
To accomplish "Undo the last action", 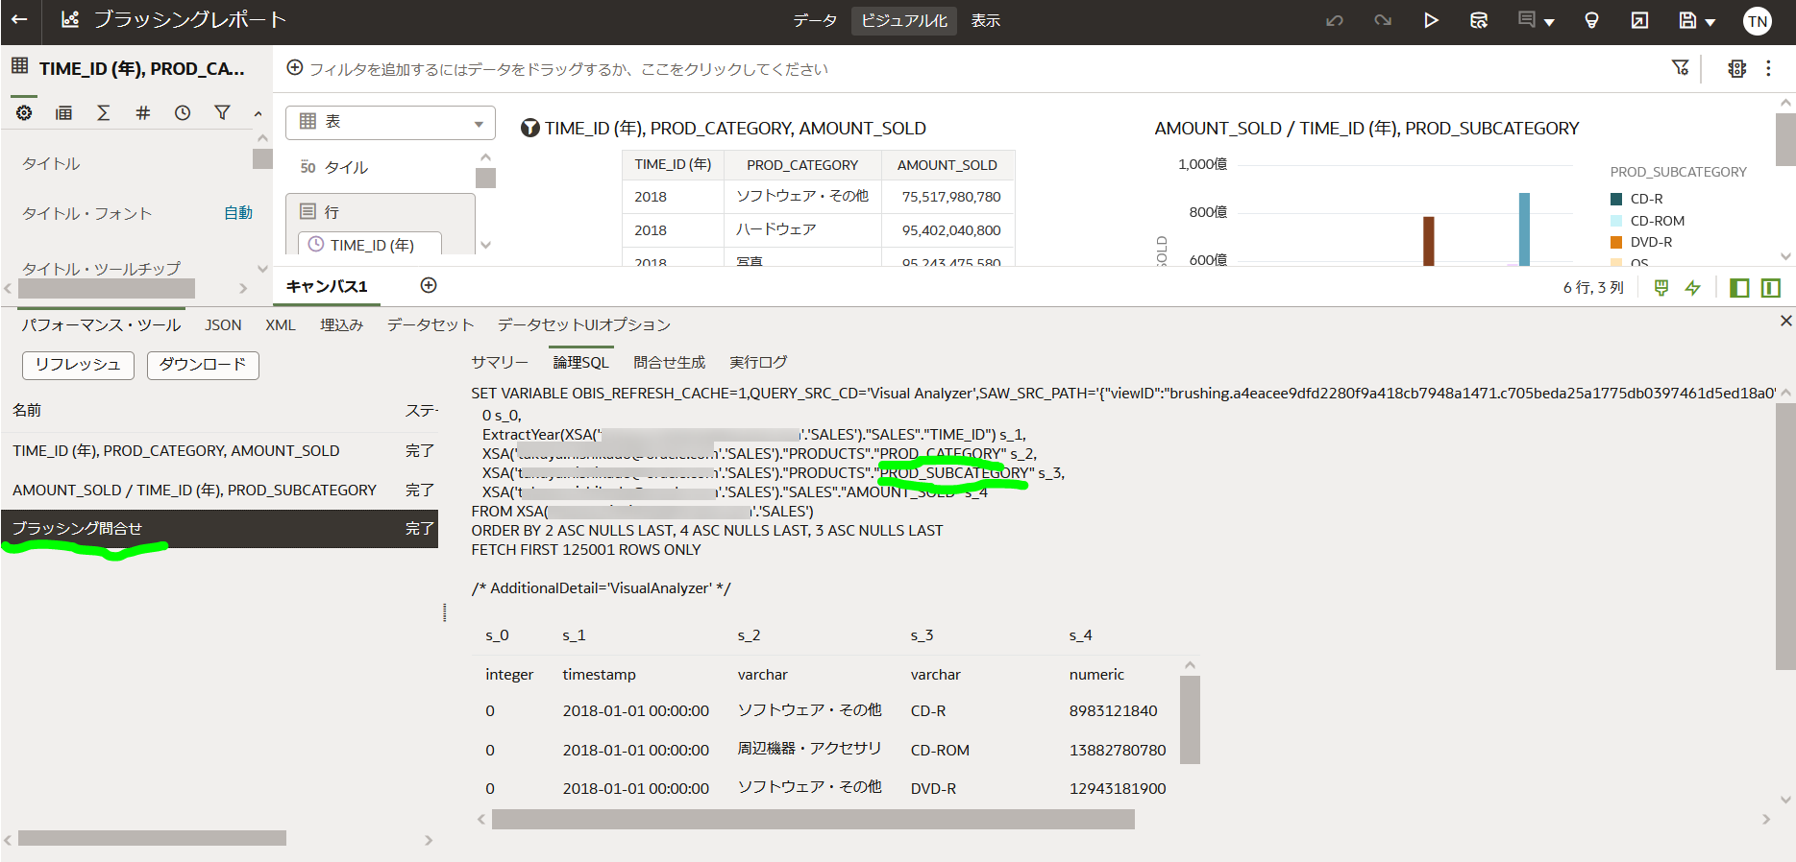I will coord(1334,20).
